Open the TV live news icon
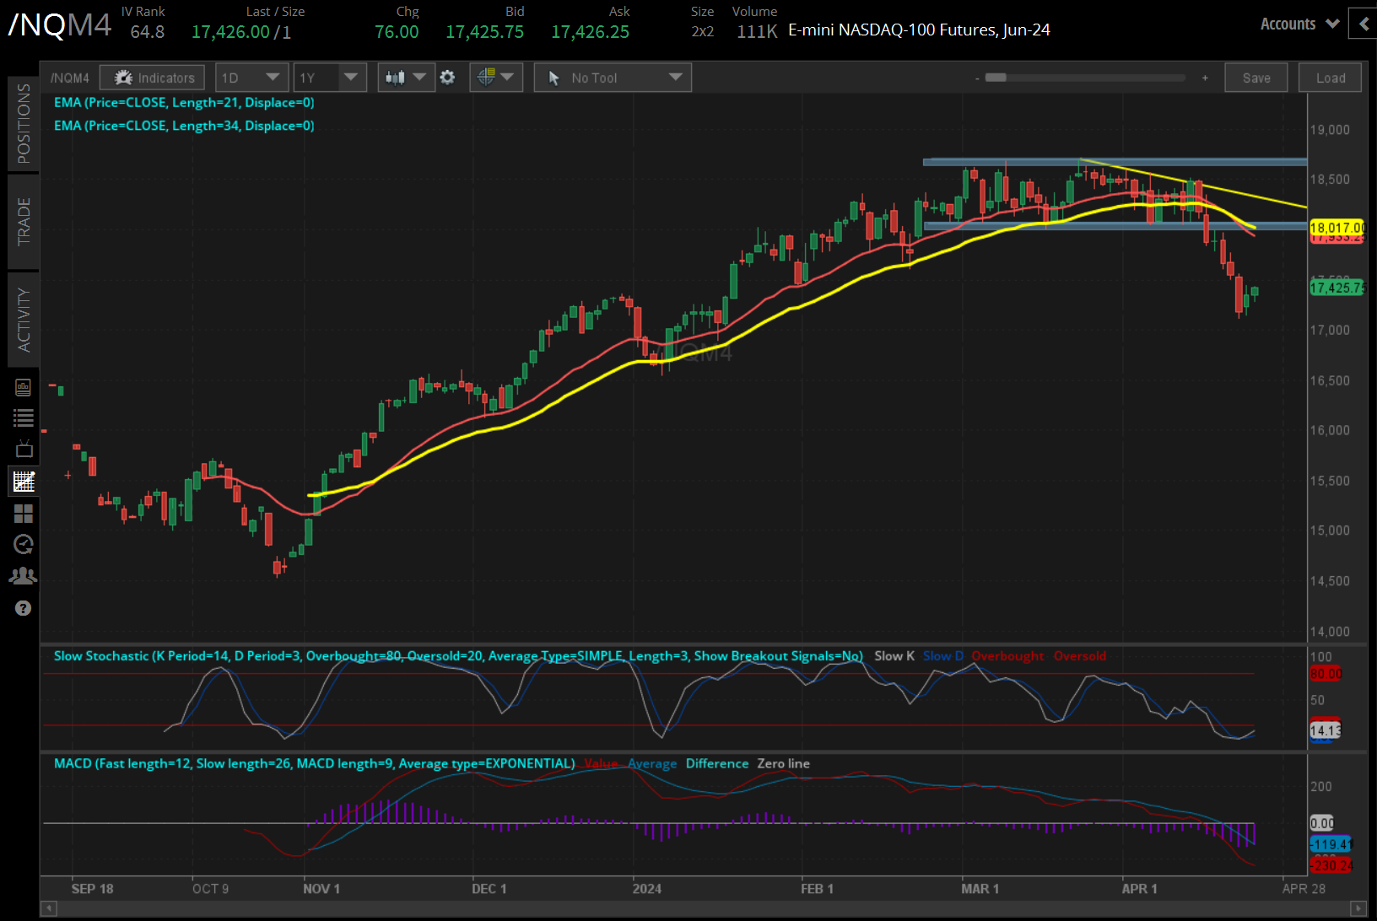Screen dimensions: 1377x921 click(x=23, y=449)
